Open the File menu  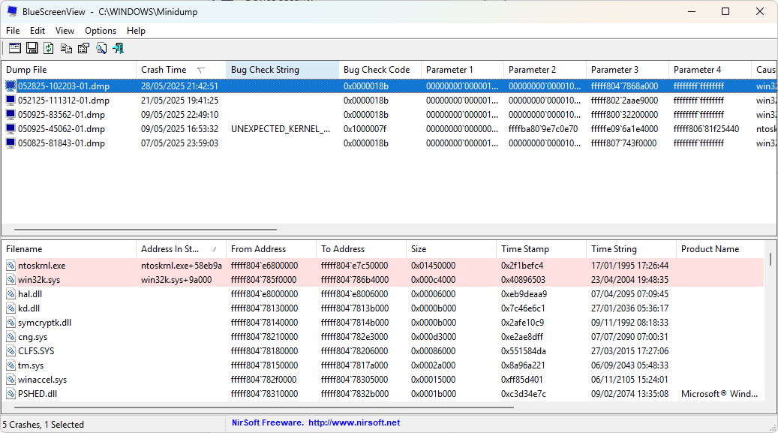point(13,31)
